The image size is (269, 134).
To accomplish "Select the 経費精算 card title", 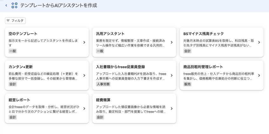I will click(x=103, y=100).
